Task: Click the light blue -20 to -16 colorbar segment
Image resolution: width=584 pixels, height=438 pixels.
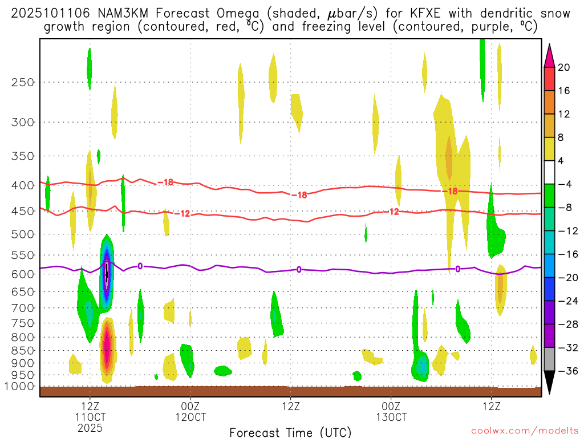Action: [549, 266]
